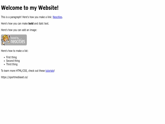Image resolution: width=165 pixels, height=124 pixels.
Task: Click the italic word in the paragraph
Action: 41,24
